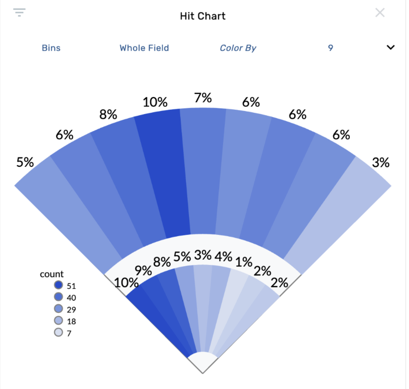Change the bin count value 9
Screen dimensions: 409x389
pos(330,48)
